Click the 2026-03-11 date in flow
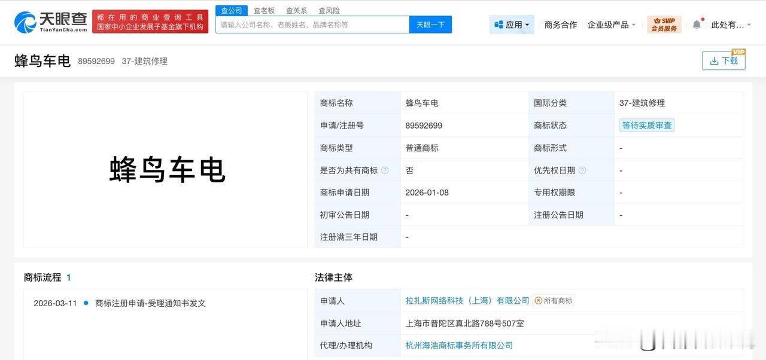Screen dimensions: 766x360 pos(55,303)
